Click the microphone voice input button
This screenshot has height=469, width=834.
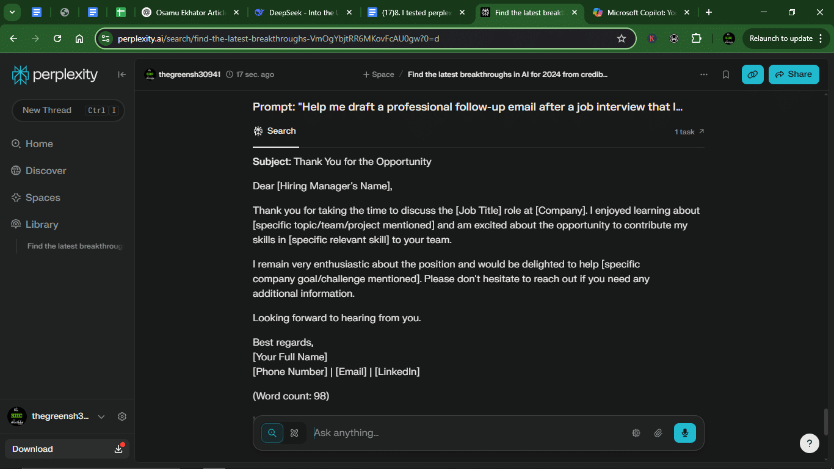(x=685, y=433)
